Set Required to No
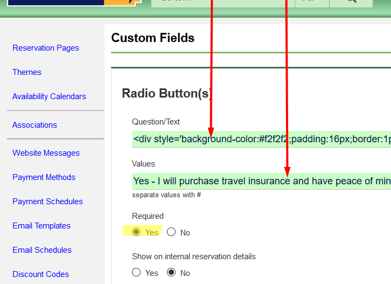391x284 pixels. click(171, 232)
